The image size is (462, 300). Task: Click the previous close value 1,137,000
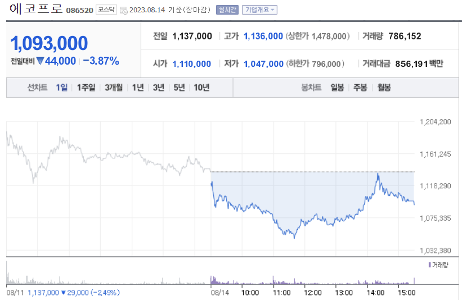192,36
